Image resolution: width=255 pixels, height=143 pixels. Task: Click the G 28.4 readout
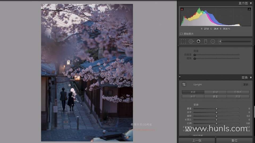(214, 29)
